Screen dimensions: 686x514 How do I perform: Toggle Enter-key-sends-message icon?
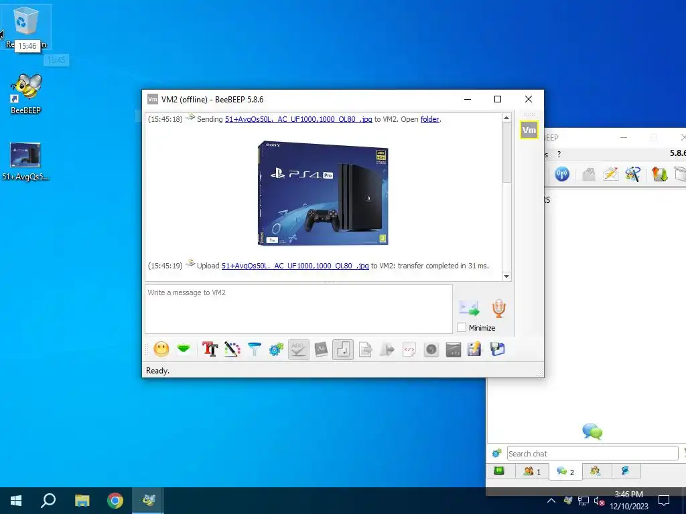[x=343, y=349]
